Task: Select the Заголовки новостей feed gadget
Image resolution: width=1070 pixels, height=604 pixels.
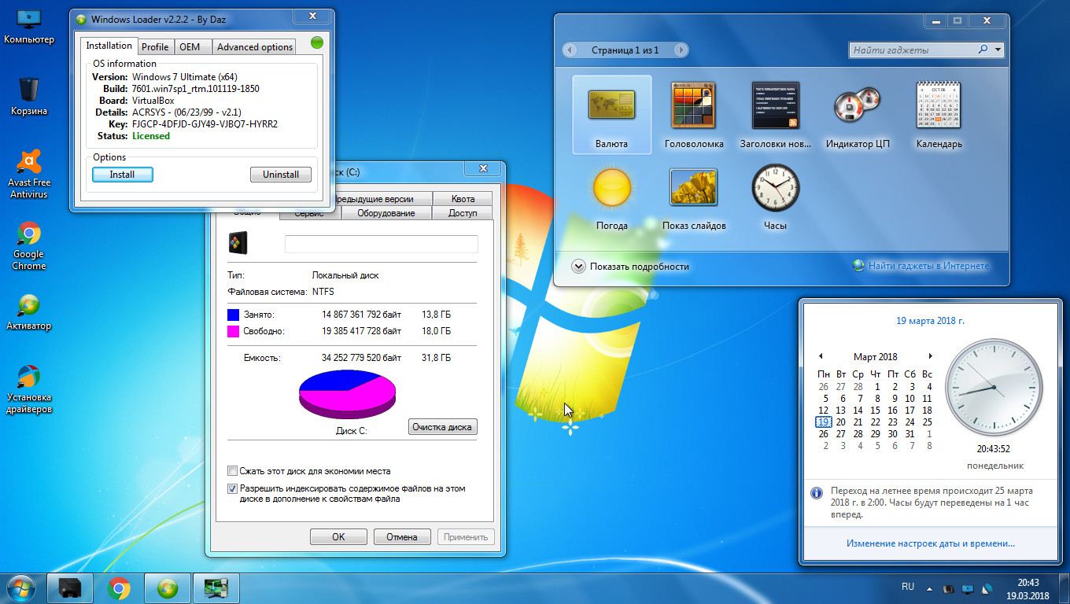Action: [x=775, y=115]
